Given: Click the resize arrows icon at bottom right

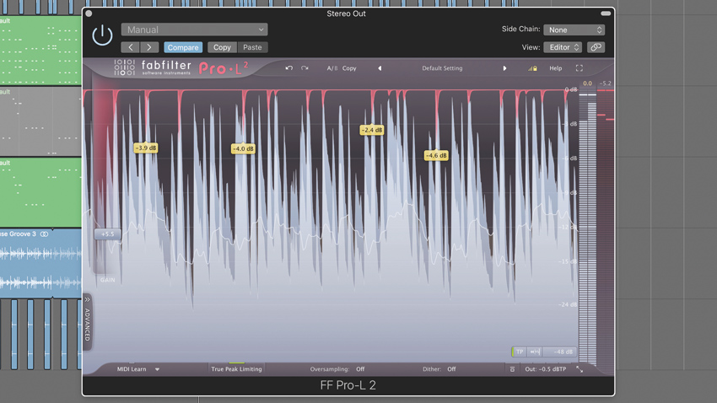Looking at the screenshot, I should [x=580, y=369].
